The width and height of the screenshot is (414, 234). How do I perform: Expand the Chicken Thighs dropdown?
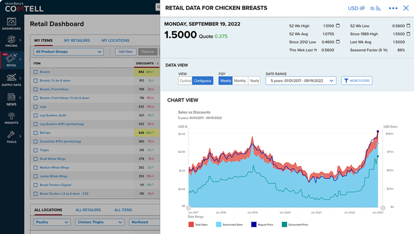click(99, 222)
